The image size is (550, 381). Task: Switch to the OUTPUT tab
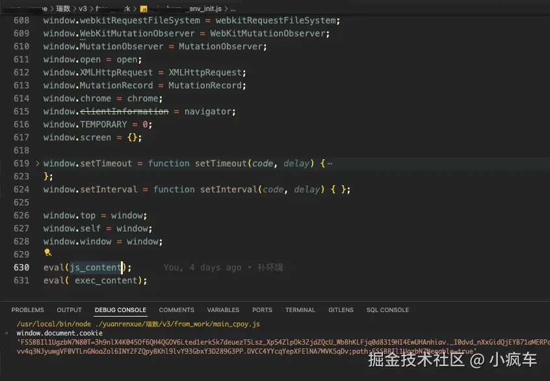(69, 309)
